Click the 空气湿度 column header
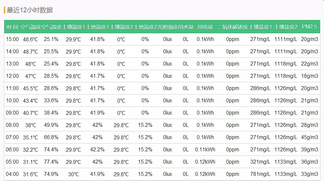The width and height of the screenshot is (324, 181). (51, 27)
